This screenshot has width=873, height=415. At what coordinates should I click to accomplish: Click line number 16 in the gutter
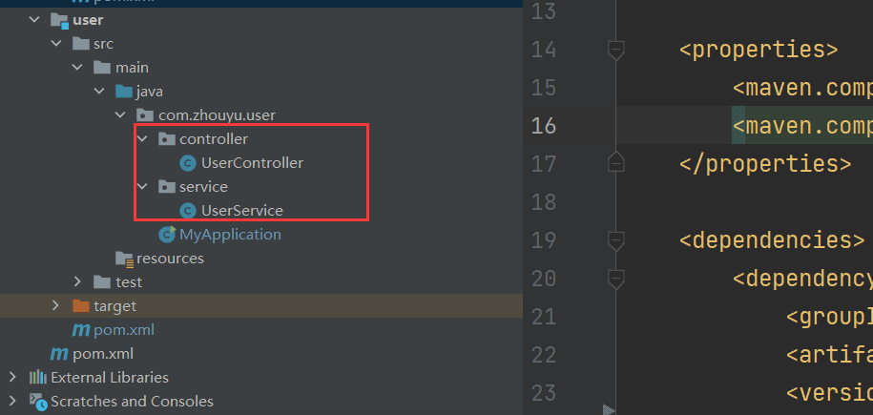(x=544, y=126)
